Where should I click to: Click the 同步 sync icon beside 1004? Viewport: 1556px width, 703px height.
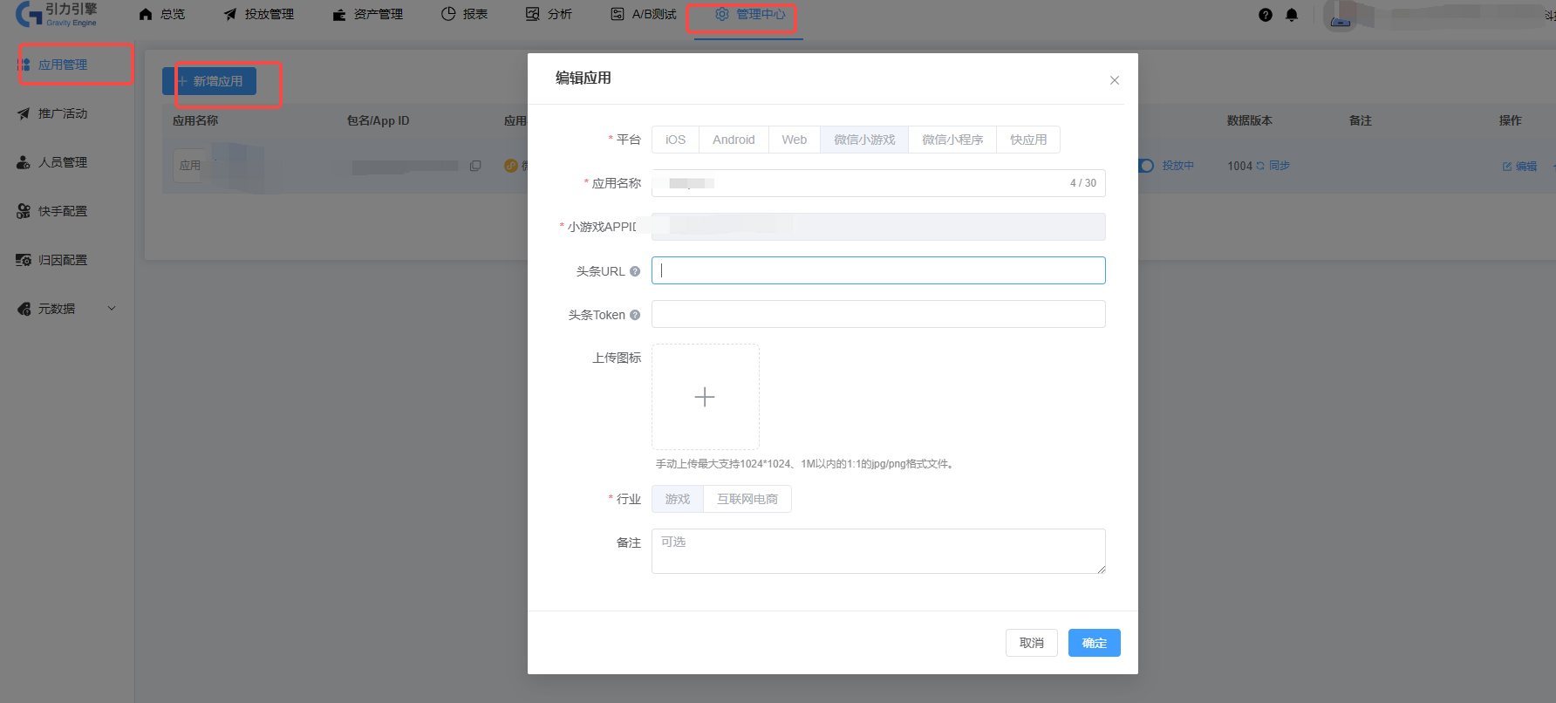[1260, 166]
